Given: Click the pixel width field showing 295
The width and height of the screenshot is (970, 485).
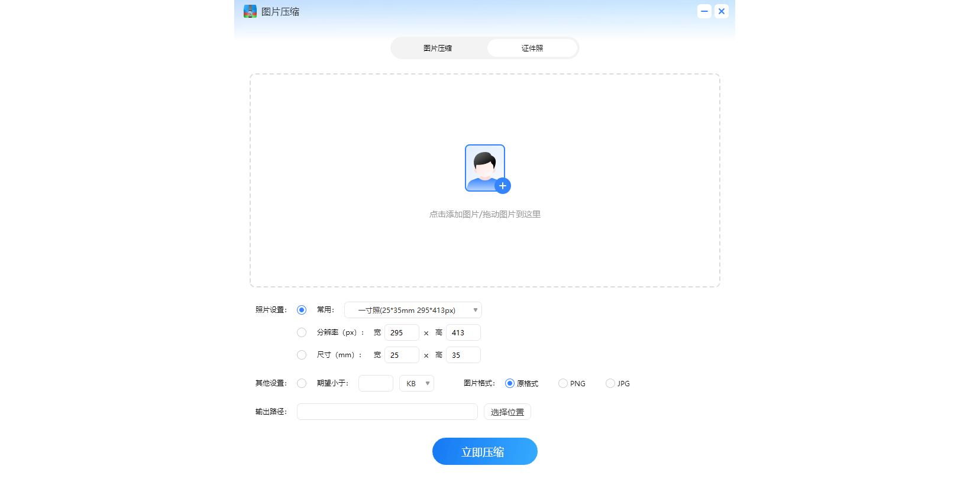Looking at the screenshot, I should 402,332.
